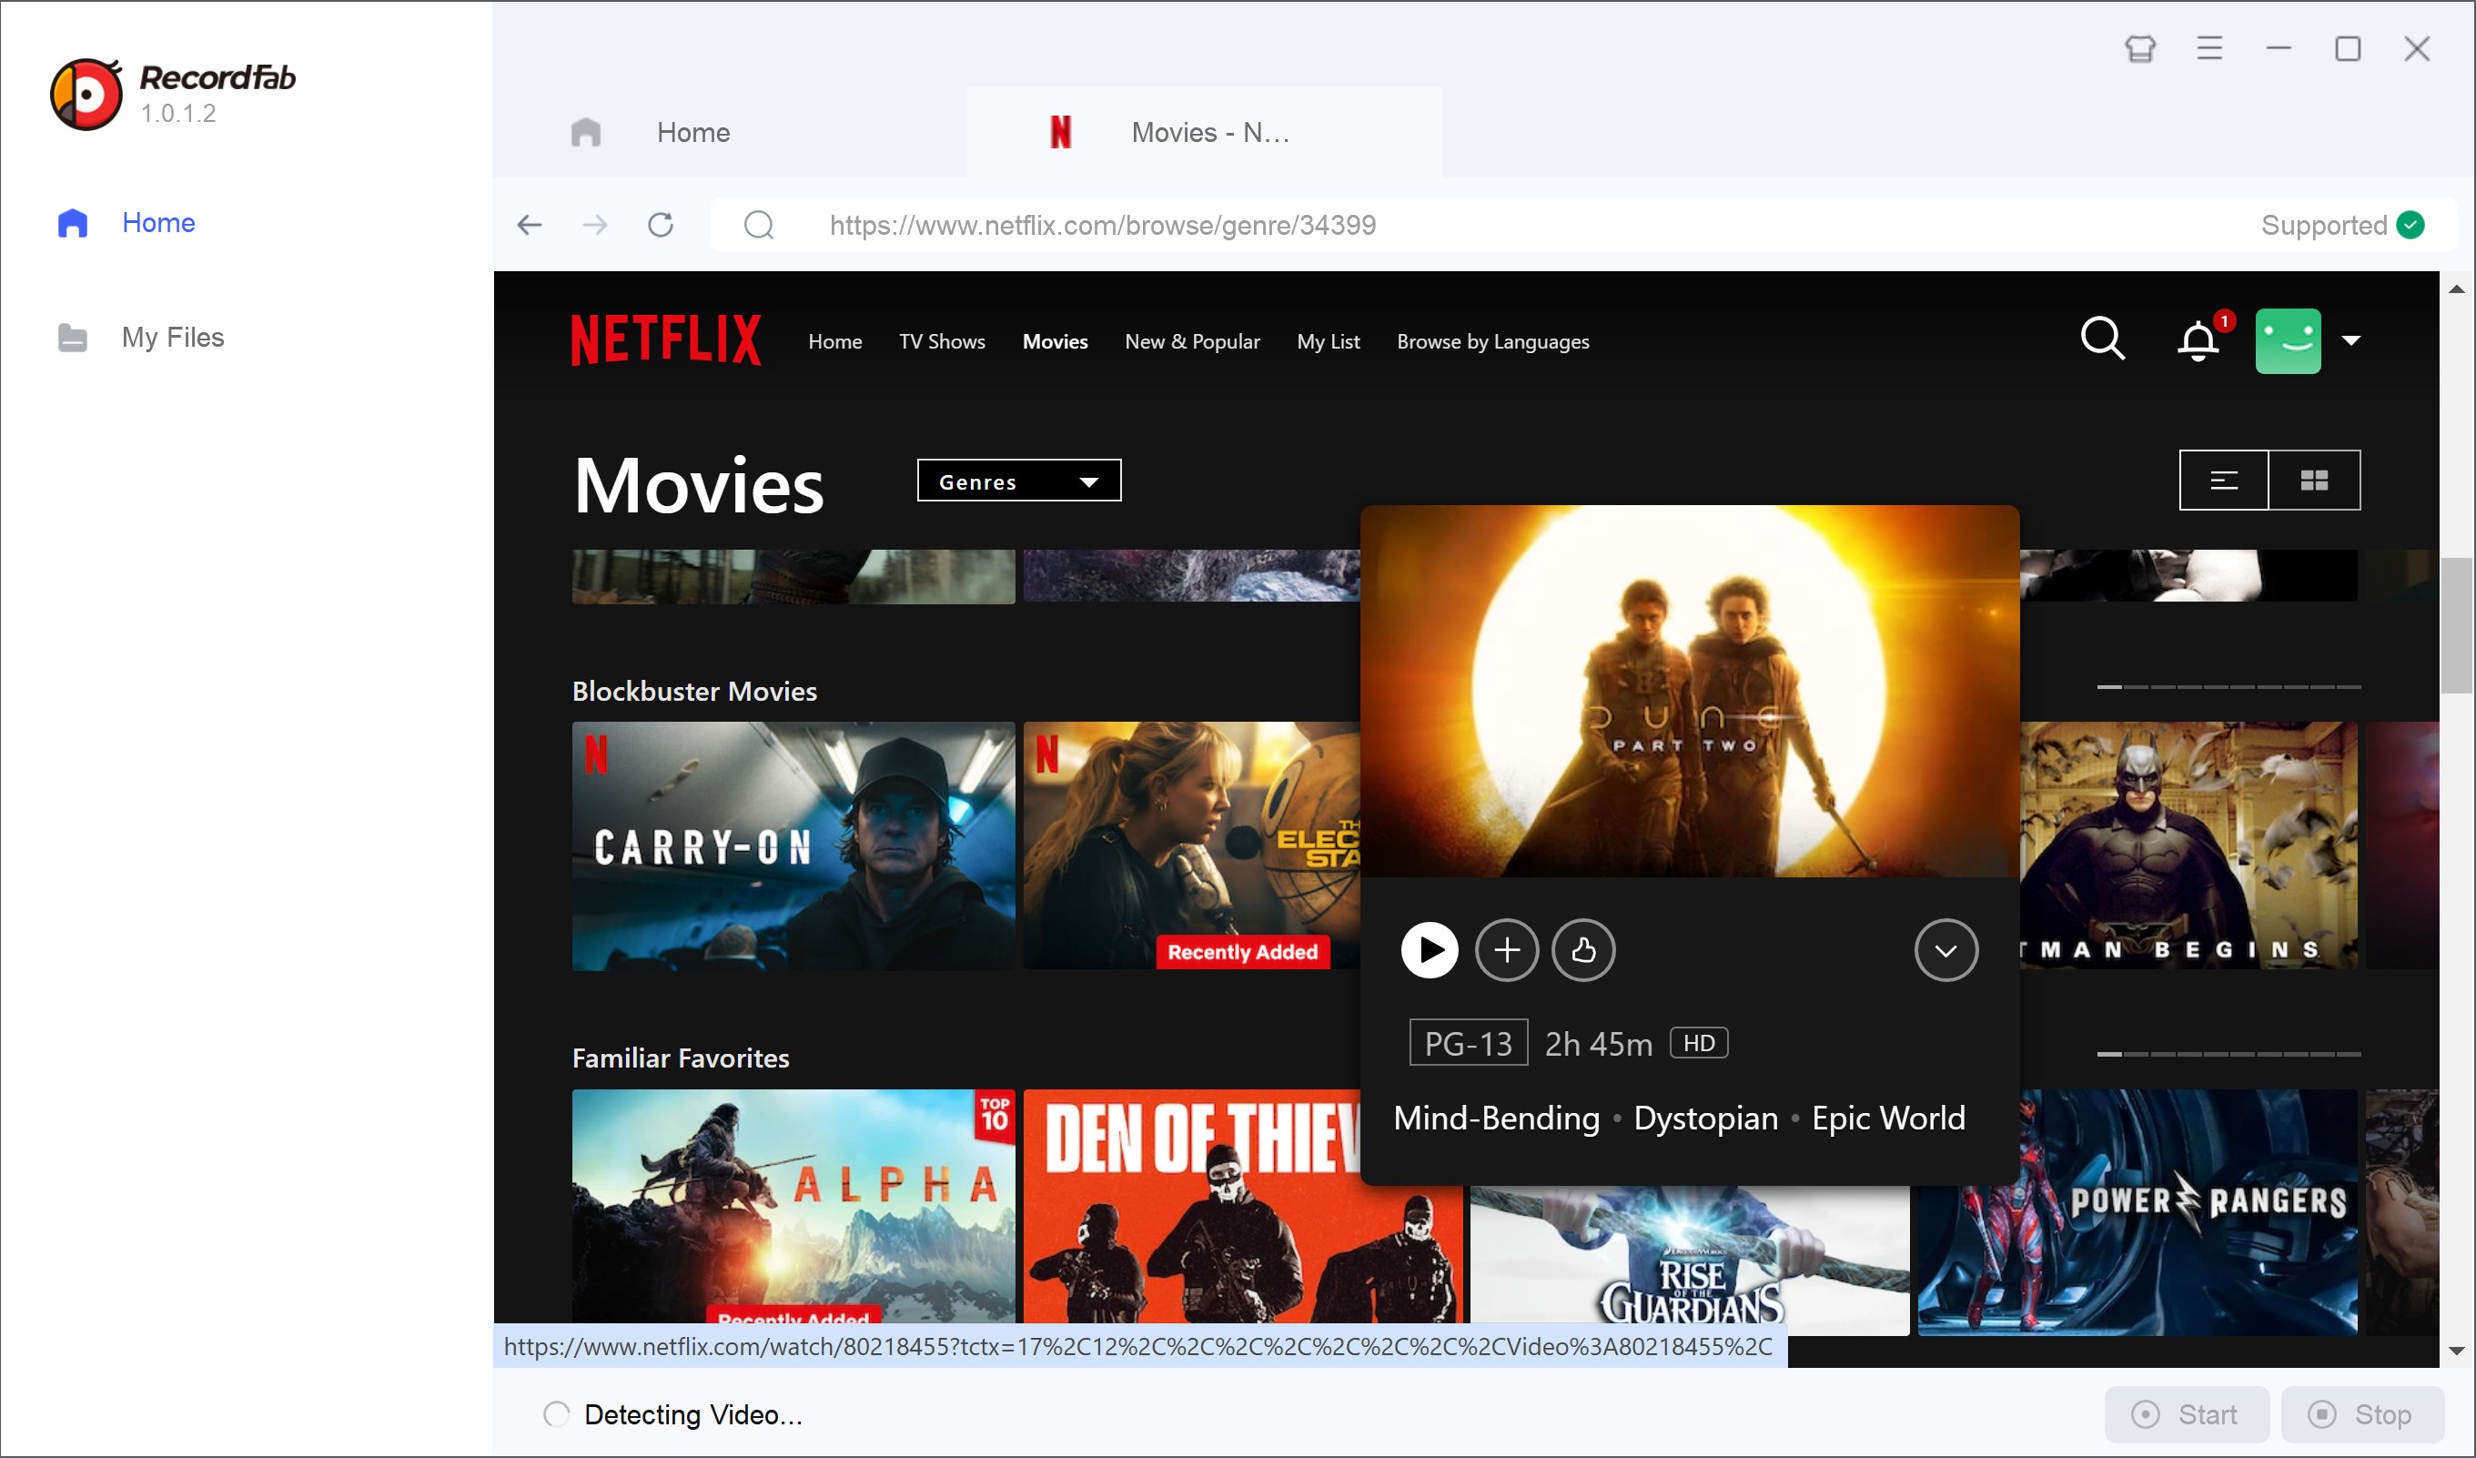Click the Netflix logo
This screenshot has width=2476, height=1458.
(666, 340)
